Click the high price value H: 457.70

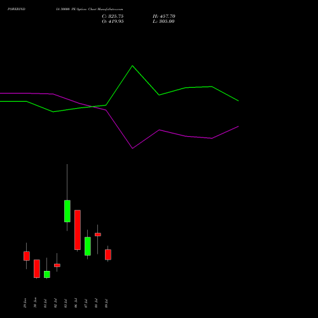click(x=164, y=17)
